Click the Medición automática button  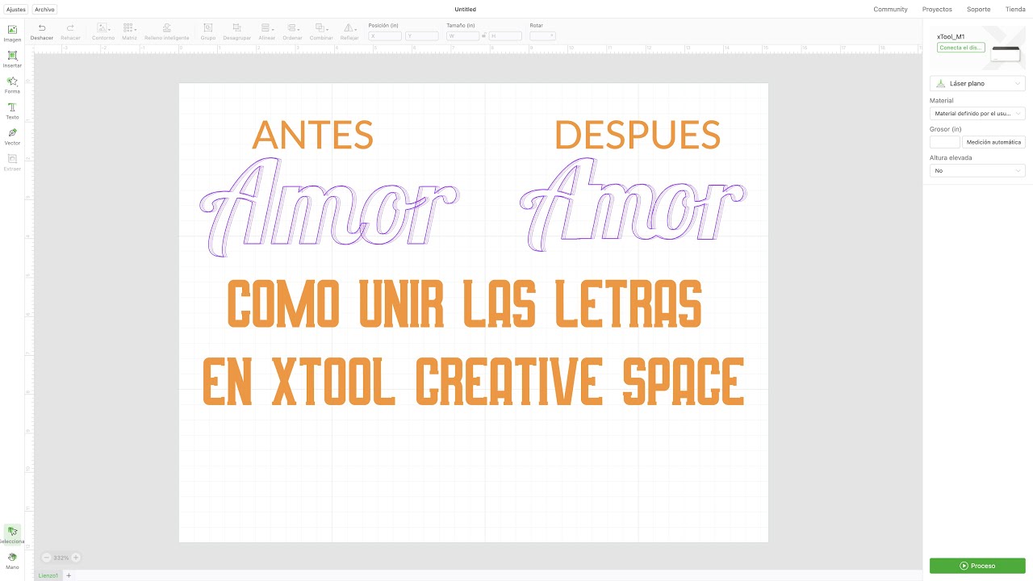point(993,142)
